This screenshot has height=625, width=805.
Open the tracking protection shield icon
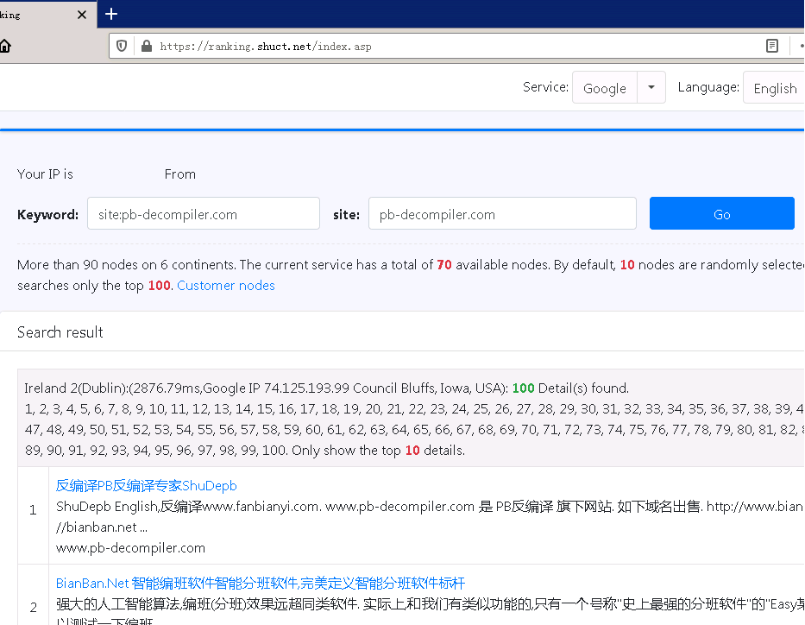(x=122, y=47)
